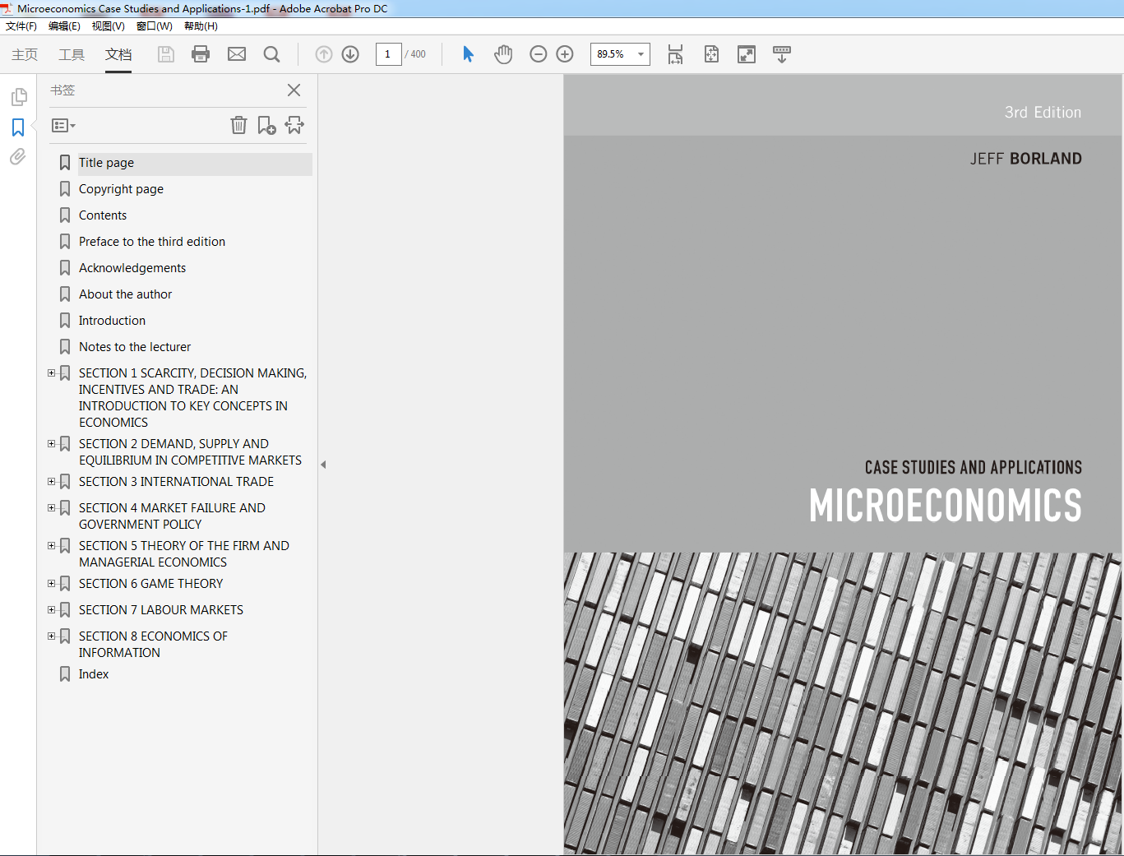Switch to the 文档 tab
Viewport: 1124px width, 856px height.
click(x=118, y=54)
